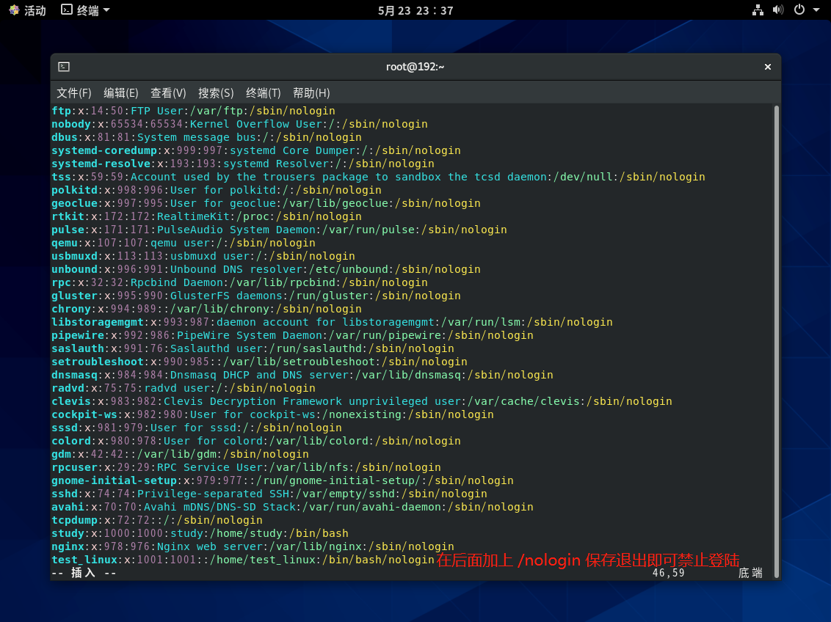Open the clock showing 5月23 23:37
Image resolution: width=831 pixels, height=622 pixels.
point(415,10)
